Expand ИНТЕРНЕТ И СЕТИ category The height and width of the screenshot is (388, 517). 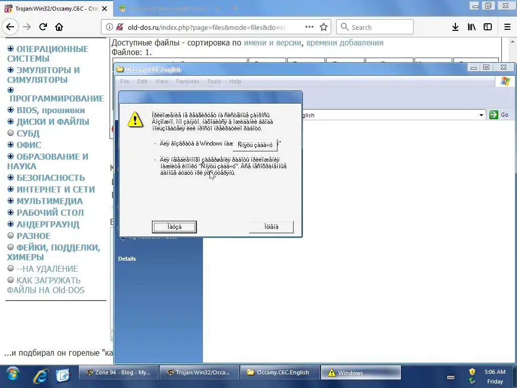[11, 189]
